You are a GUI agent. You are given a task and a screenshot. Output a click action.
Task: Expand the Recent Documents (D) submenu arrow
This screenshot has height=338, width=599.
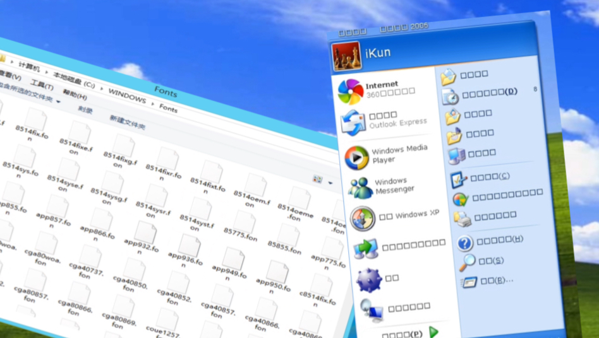point(535,89)
